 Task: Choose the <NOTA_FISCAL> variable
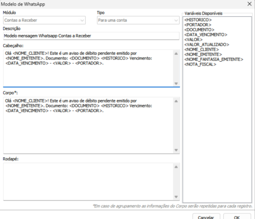pyautogui.click(x=200, y=64)
